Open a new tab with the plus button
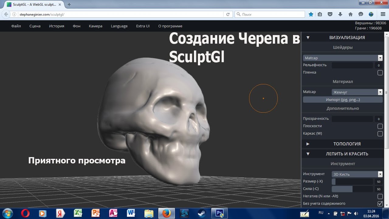Screen dimensions: 389x219 69,5
